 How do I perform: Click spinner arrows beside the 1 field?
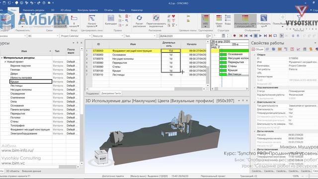coord(228,36)
